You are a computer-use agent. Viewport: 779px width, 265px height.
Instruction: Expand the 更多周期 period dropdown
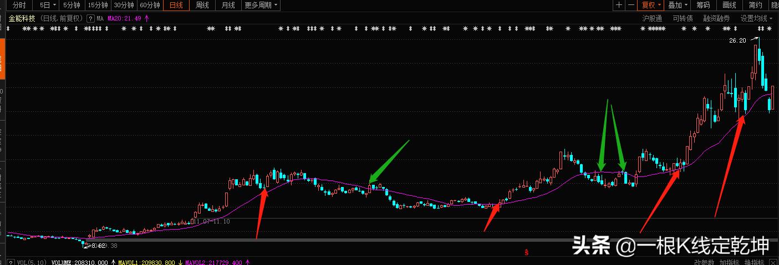click(262, 5)
